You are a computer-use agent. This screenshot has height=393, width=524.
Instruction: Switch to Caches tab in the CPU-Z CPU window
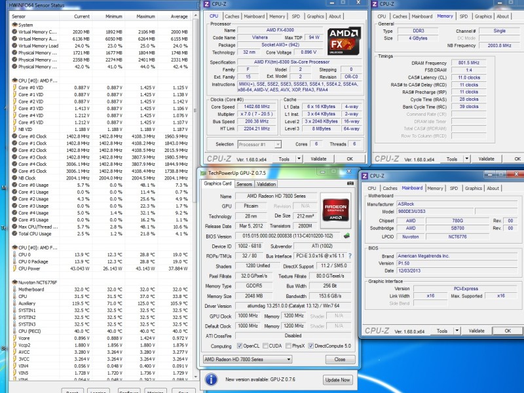tap(232, 16)
